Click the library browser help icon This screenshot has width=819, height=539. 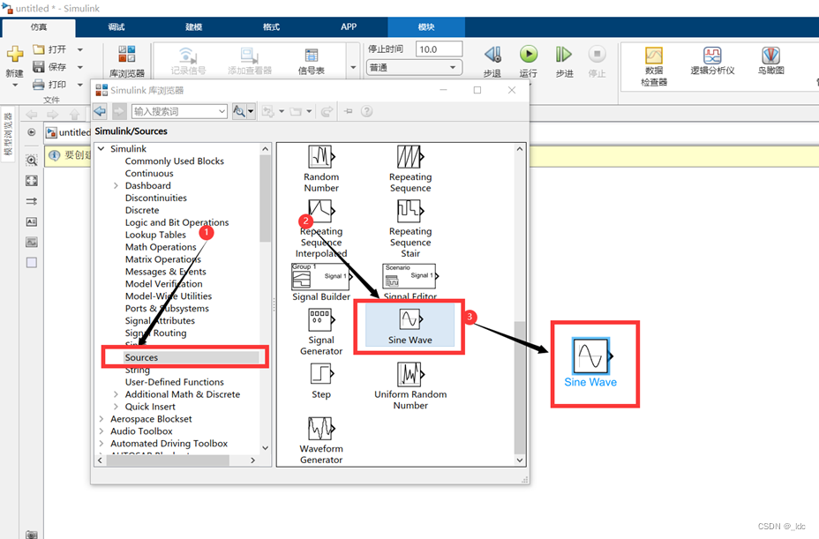[x=366, y=111]
